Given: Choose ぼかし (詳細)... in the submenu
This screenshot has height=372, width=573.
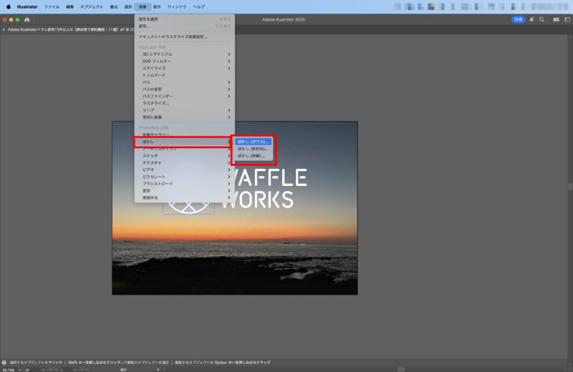Looking at the screenshot, I should tap(251, 155).
